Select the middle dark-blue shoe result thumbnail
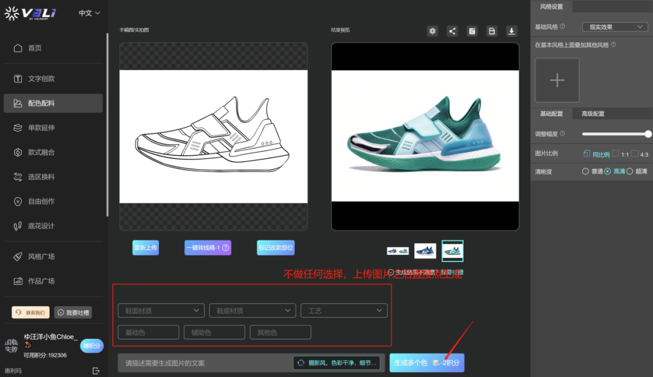 pyautogui.click(x=425, y=251)
